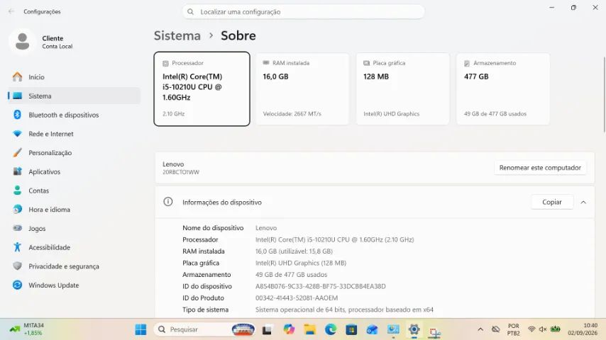Click the Tipo de sistema value

click(344, 309)
